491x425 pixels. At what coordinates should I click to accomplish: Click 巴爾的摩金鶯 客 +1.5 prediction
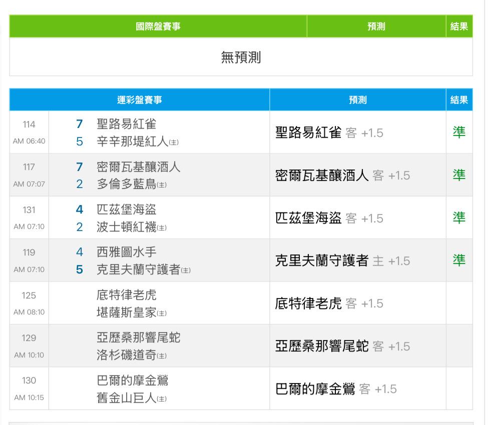[336, 389]
